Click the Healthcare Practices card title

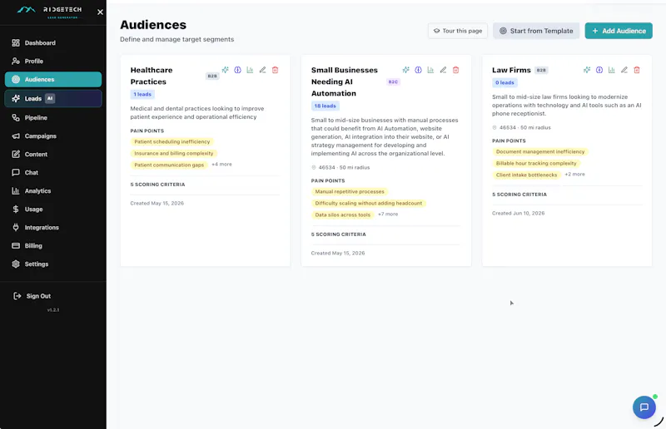click(152, 76)
